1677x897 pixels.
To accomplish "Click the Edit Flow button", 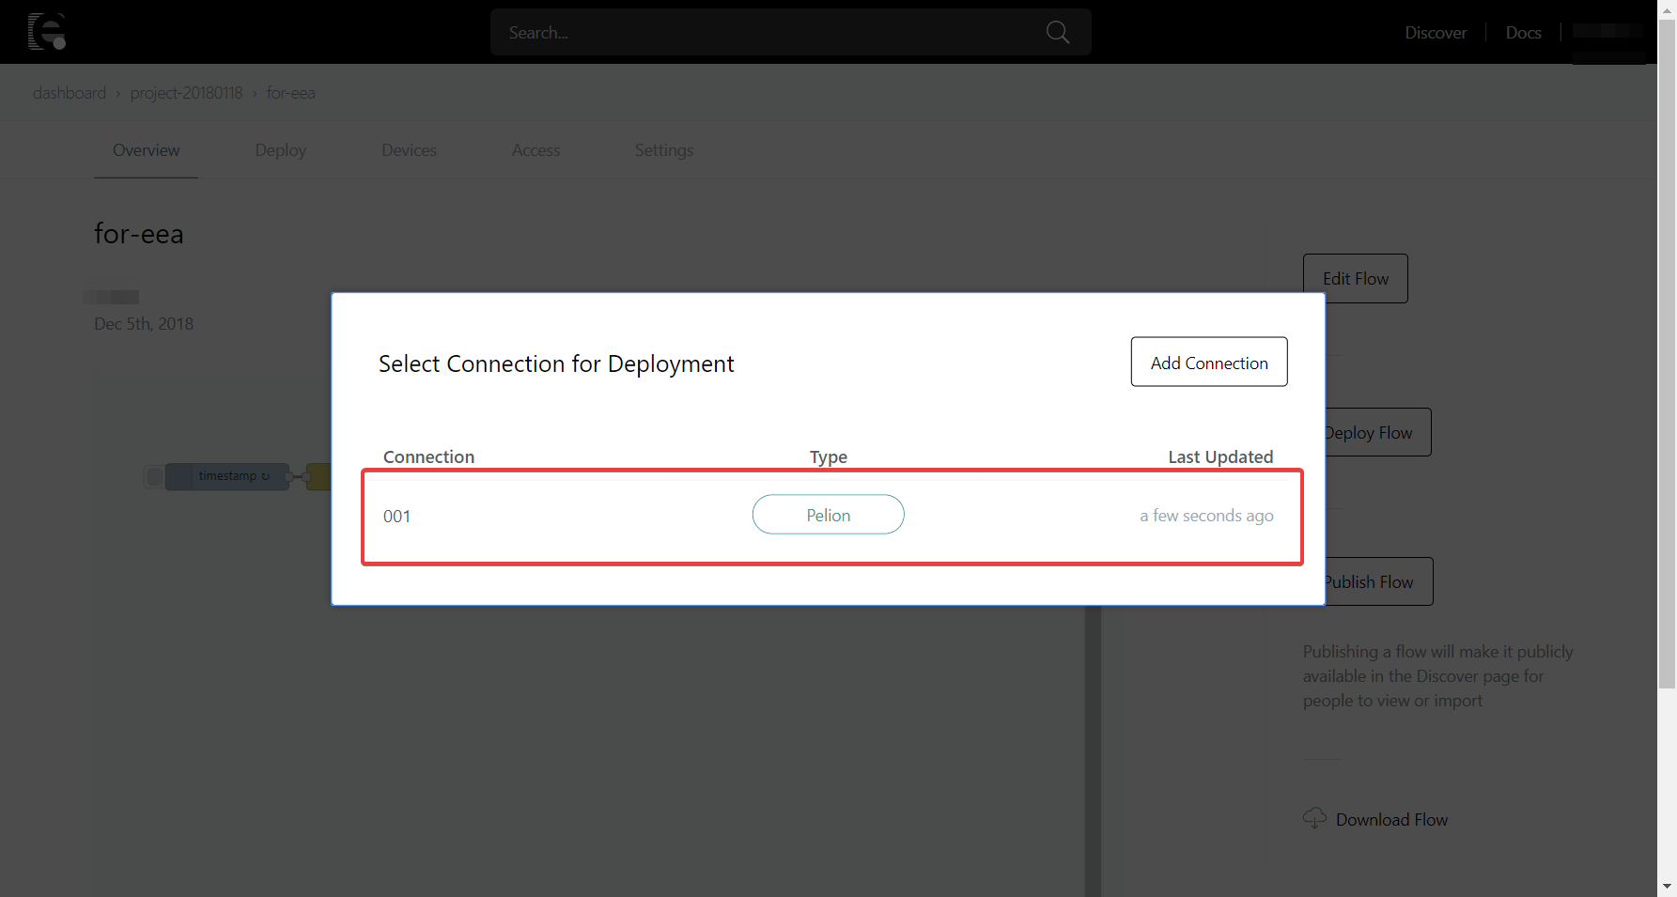I will click(1355, 278).
